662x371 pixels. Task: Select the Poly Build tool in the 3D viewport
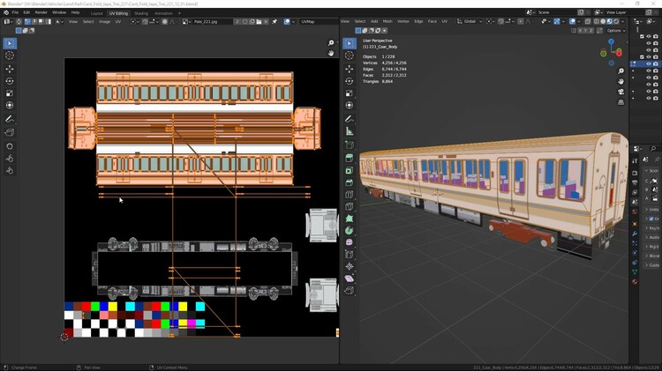click(x=350, y=219)
